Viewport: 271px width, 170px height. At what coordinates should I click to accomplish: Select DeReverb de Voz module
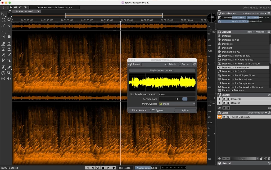[231, 52]
